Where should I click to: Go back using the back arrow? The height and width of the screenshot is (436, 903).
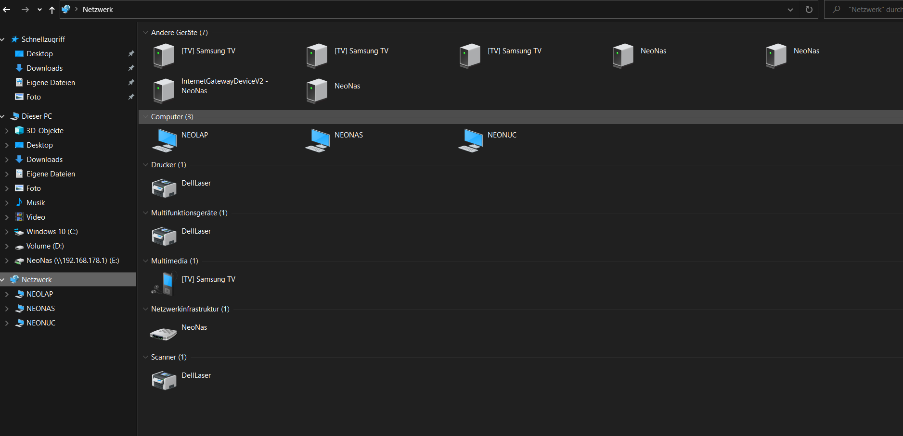pyautogui.click(x=6, y=10)
